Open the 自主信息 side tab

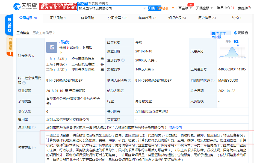[x=10, y=44]
